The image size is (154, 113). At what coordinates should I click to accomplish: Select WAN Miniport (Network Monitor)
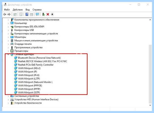35,82
